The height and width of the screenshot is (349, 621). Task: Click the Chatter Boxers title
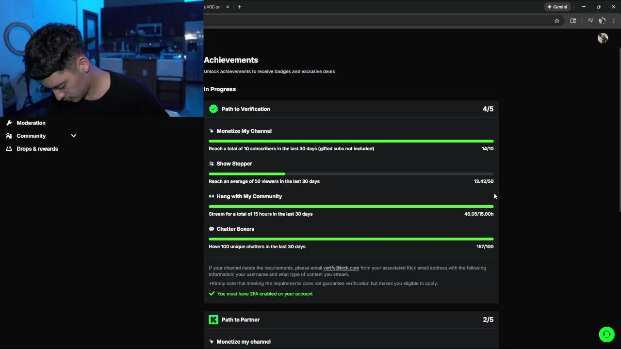pyautogui.click(x=235, y=229)
